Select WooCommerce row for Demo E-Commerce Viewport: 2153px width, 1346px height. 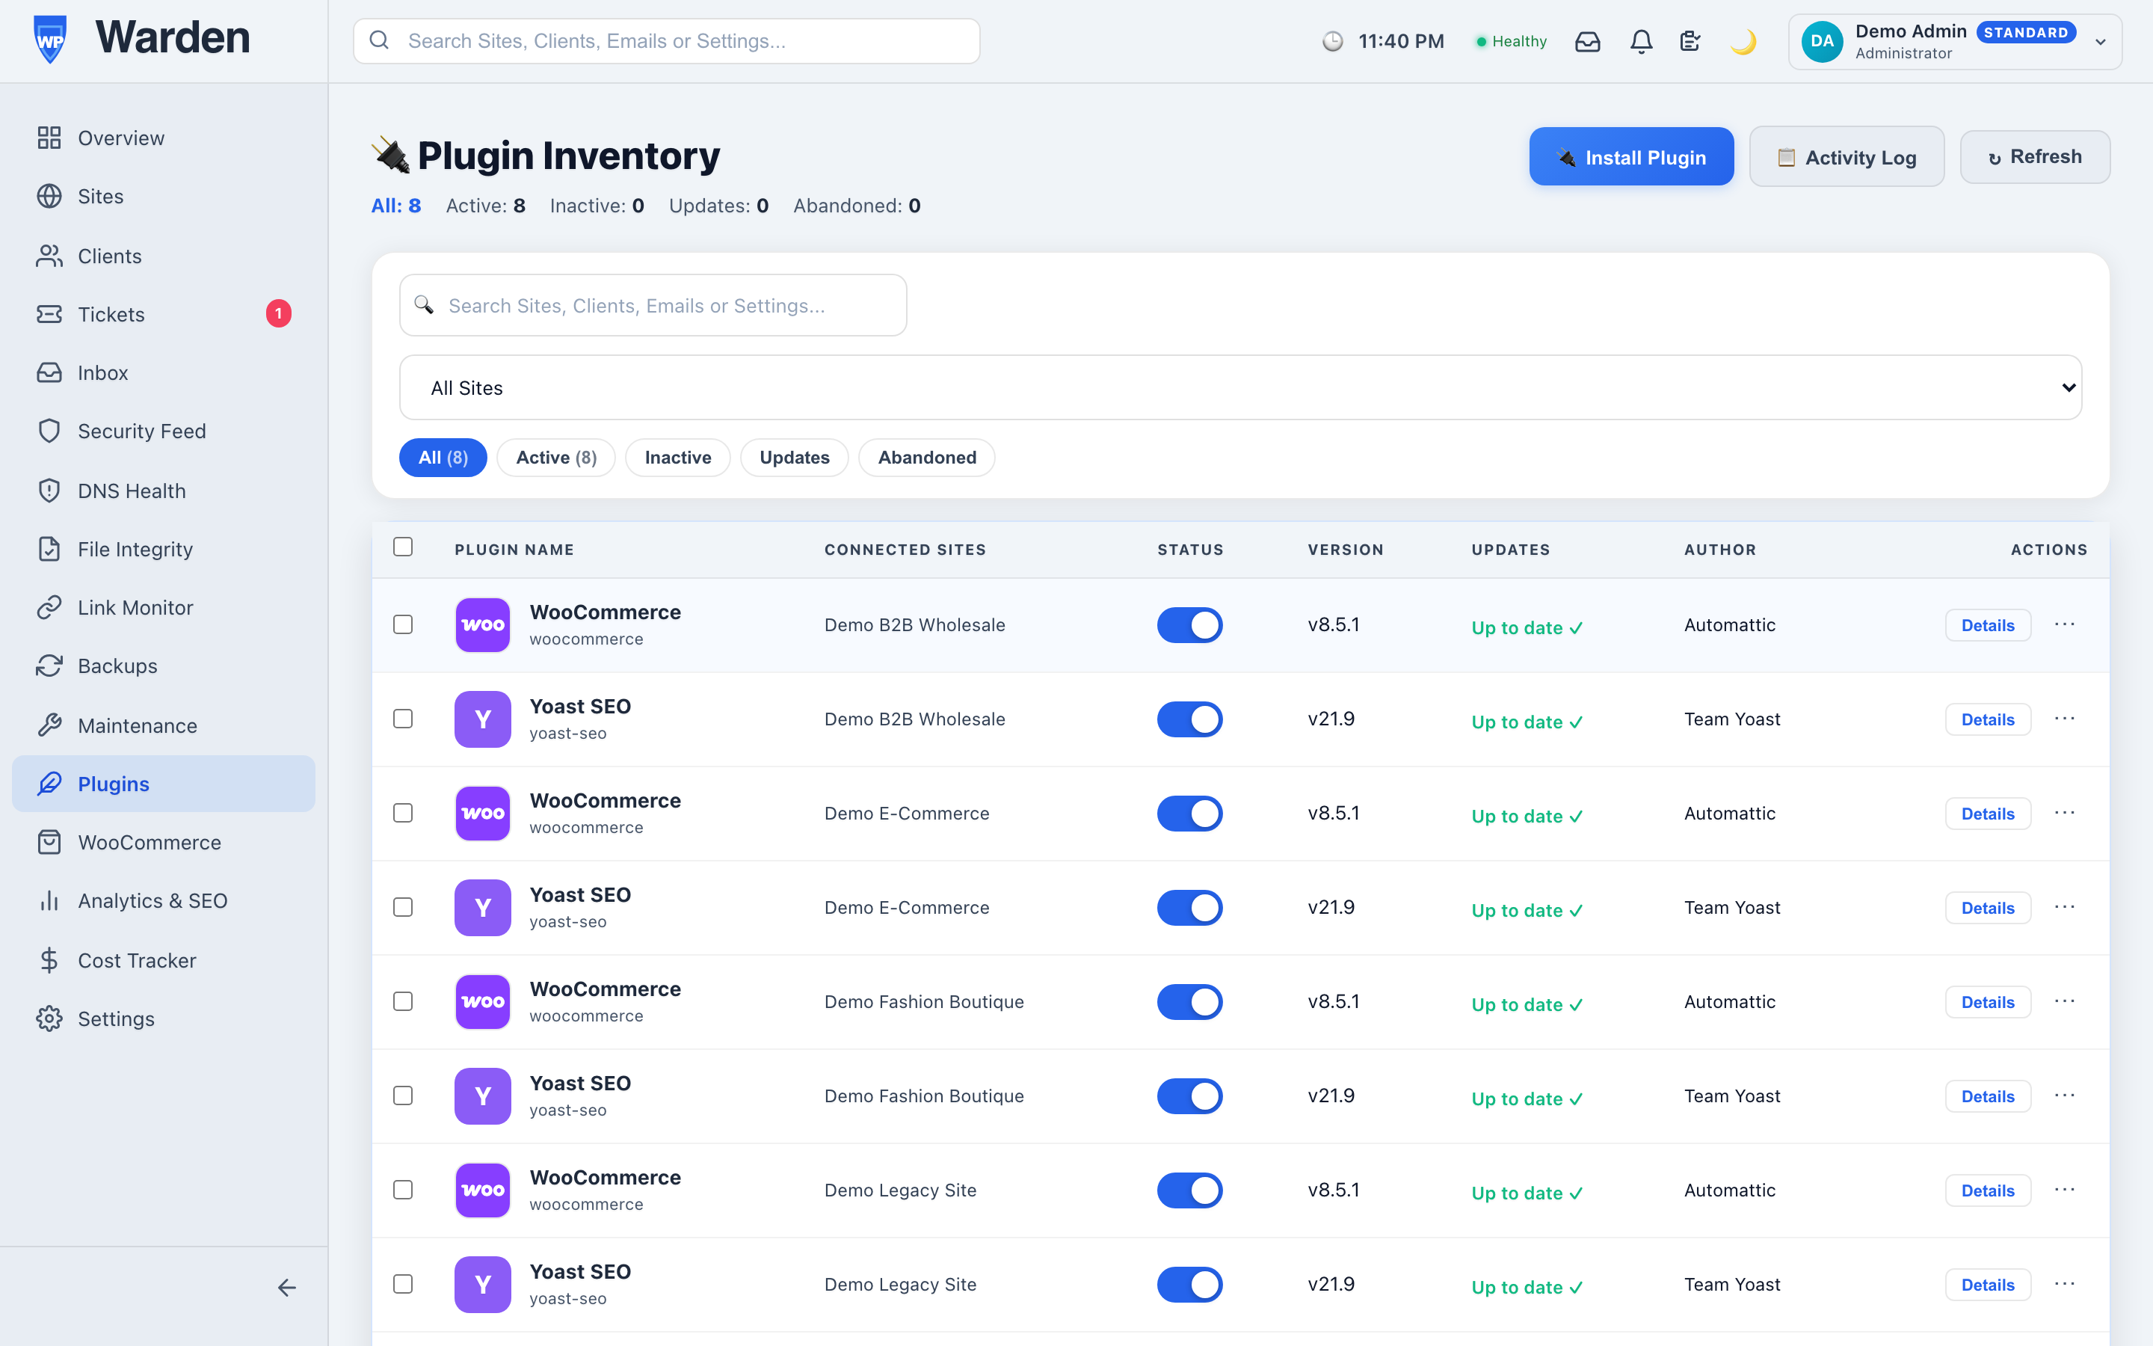[403, 814]
